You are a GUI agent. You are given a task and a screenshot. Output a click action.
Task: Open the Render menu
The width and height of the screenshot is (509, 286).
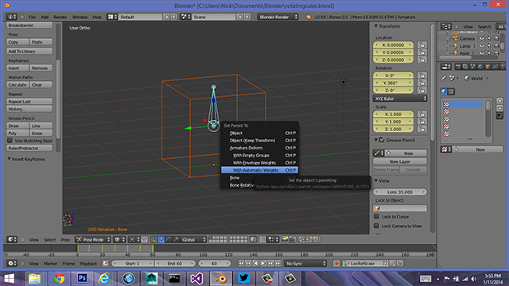point(60,17)
